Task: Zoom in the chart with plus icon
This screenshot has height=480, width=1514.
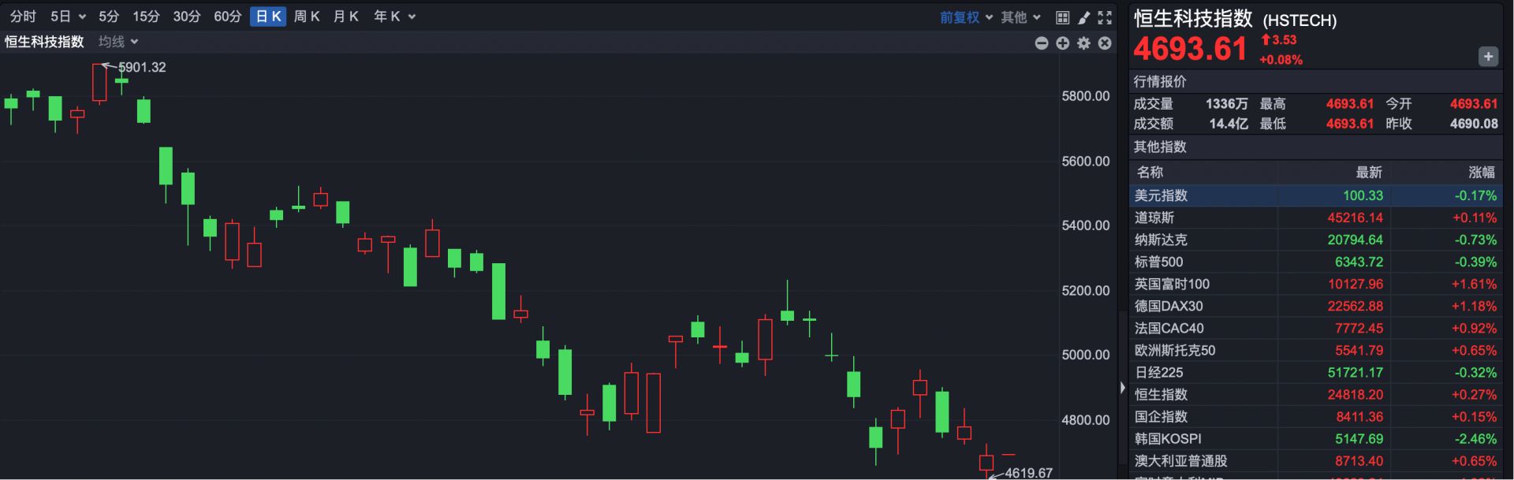Action: pos(1063,43)
